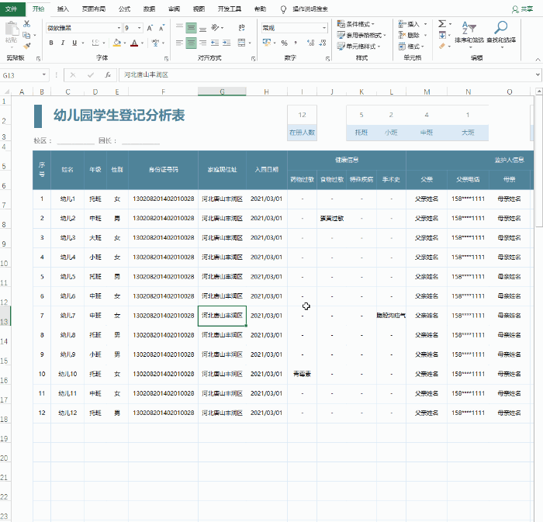Viewport: 543px width, 522px height.
Task: Apply comma style number format
Action: point(296,43)
